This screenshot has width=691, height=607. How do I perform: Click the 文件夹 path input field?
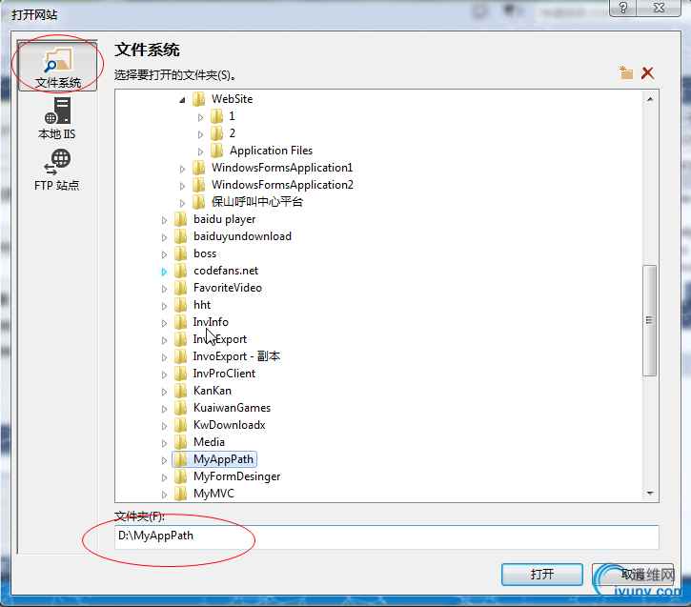[x=387, y=536]
